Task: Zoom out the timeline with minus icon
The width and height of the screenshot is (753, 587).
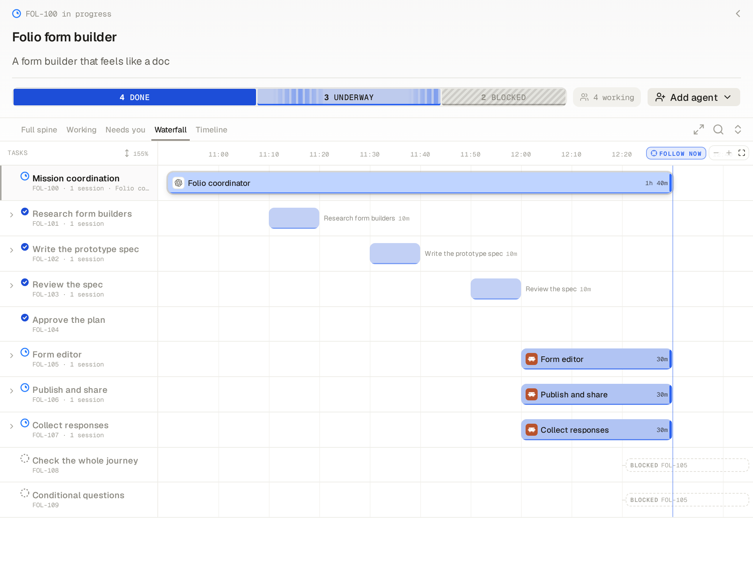Action: click(x=716, y=153)
